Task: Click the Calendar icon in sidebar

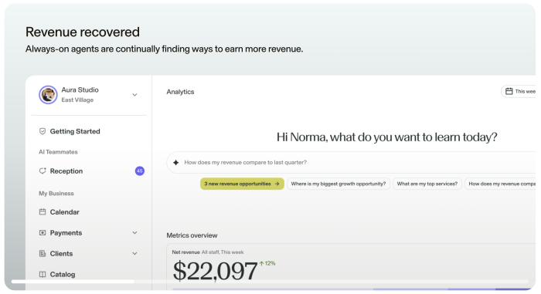Action: pos(43,212)
